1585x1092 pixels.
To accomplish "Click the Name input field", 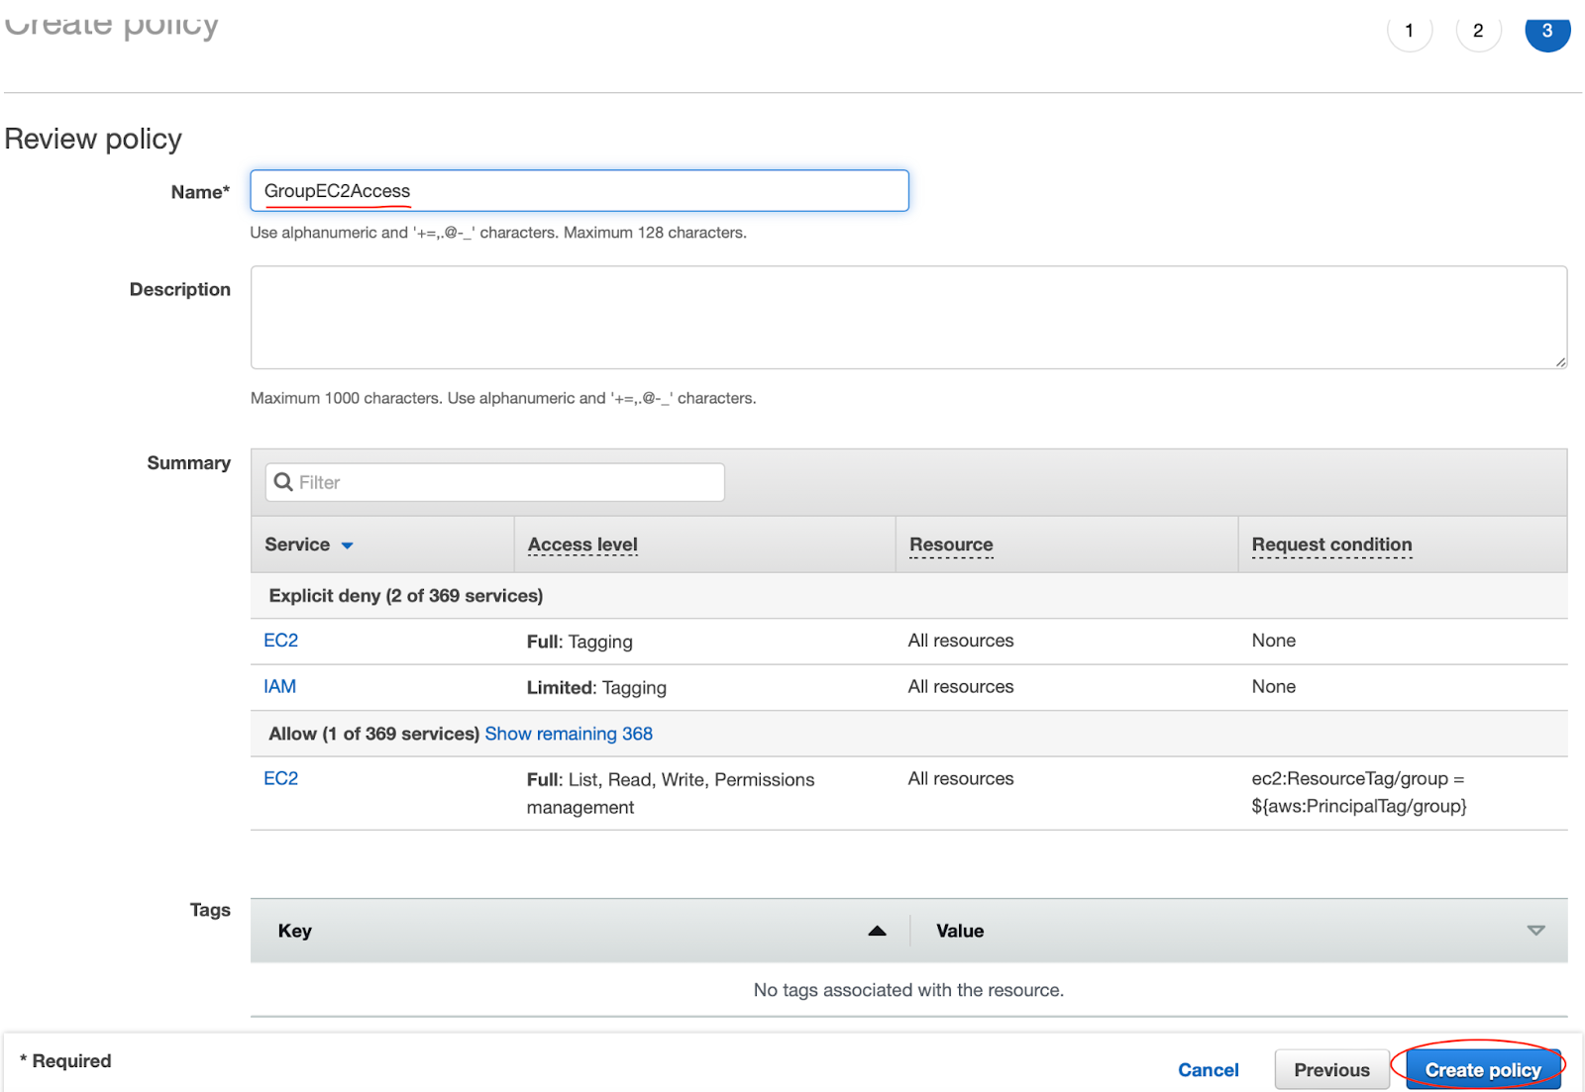I will click(x=579, y=191).
